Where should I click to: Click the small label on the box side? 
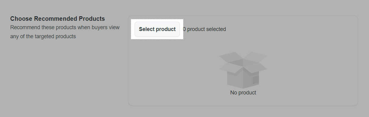coord(255,80)
